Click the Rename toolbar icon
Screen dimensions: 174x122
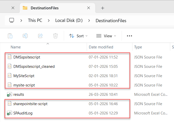click(25, 36)
